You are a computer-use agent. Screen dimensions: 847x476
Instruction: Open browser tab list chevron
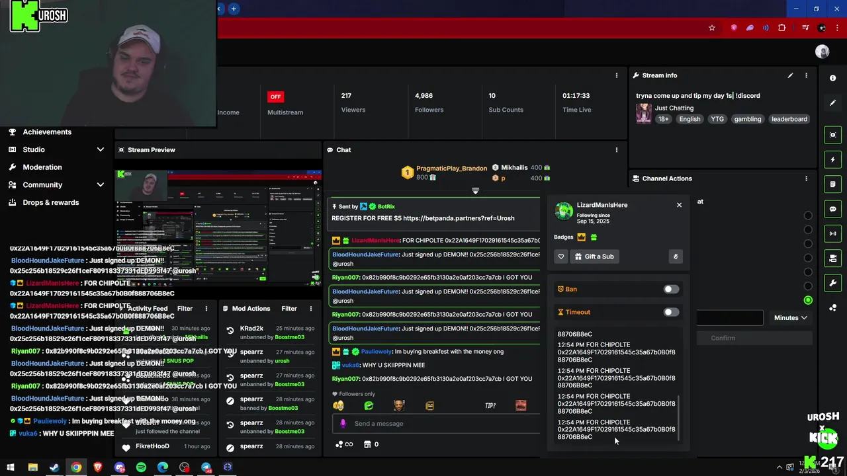coord(218,9)
